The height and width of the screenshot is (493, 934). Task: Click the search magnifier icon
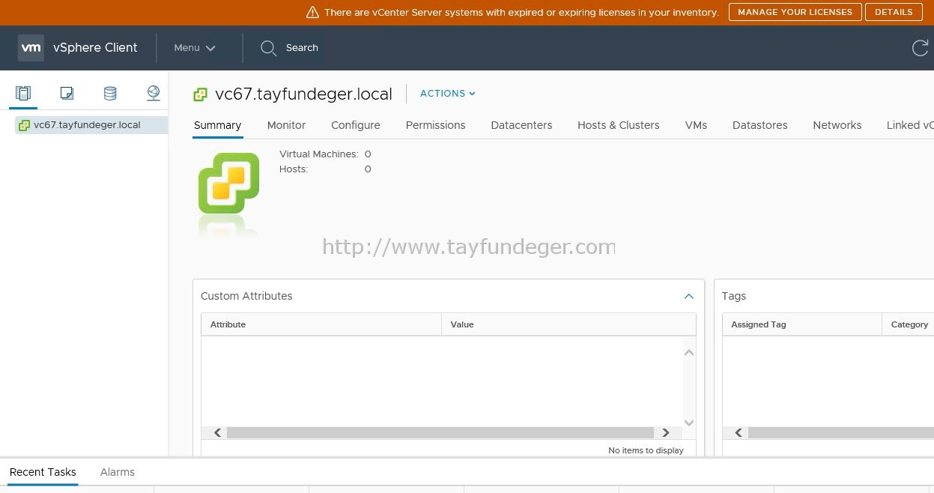tap(268, 48)
